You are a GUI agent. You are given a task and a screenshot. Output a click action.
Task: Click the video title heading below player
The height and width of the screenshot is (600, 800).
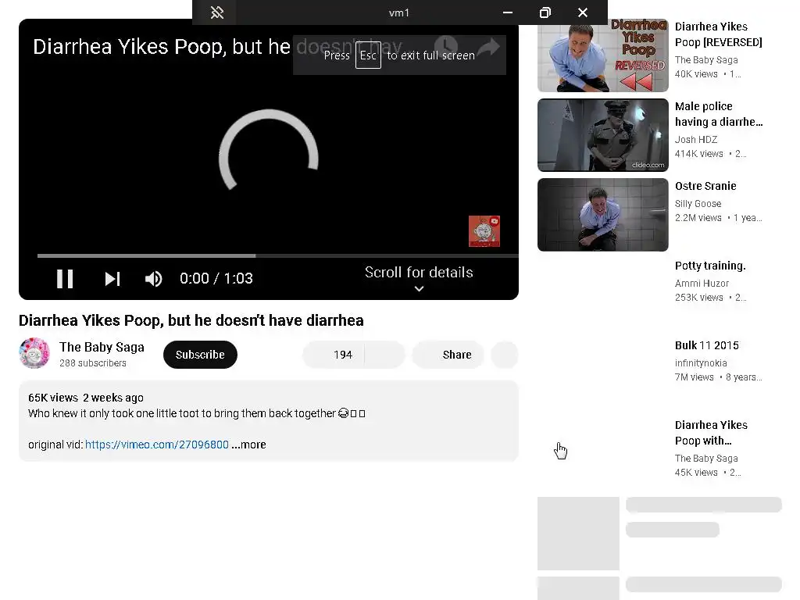click(191, 320)
